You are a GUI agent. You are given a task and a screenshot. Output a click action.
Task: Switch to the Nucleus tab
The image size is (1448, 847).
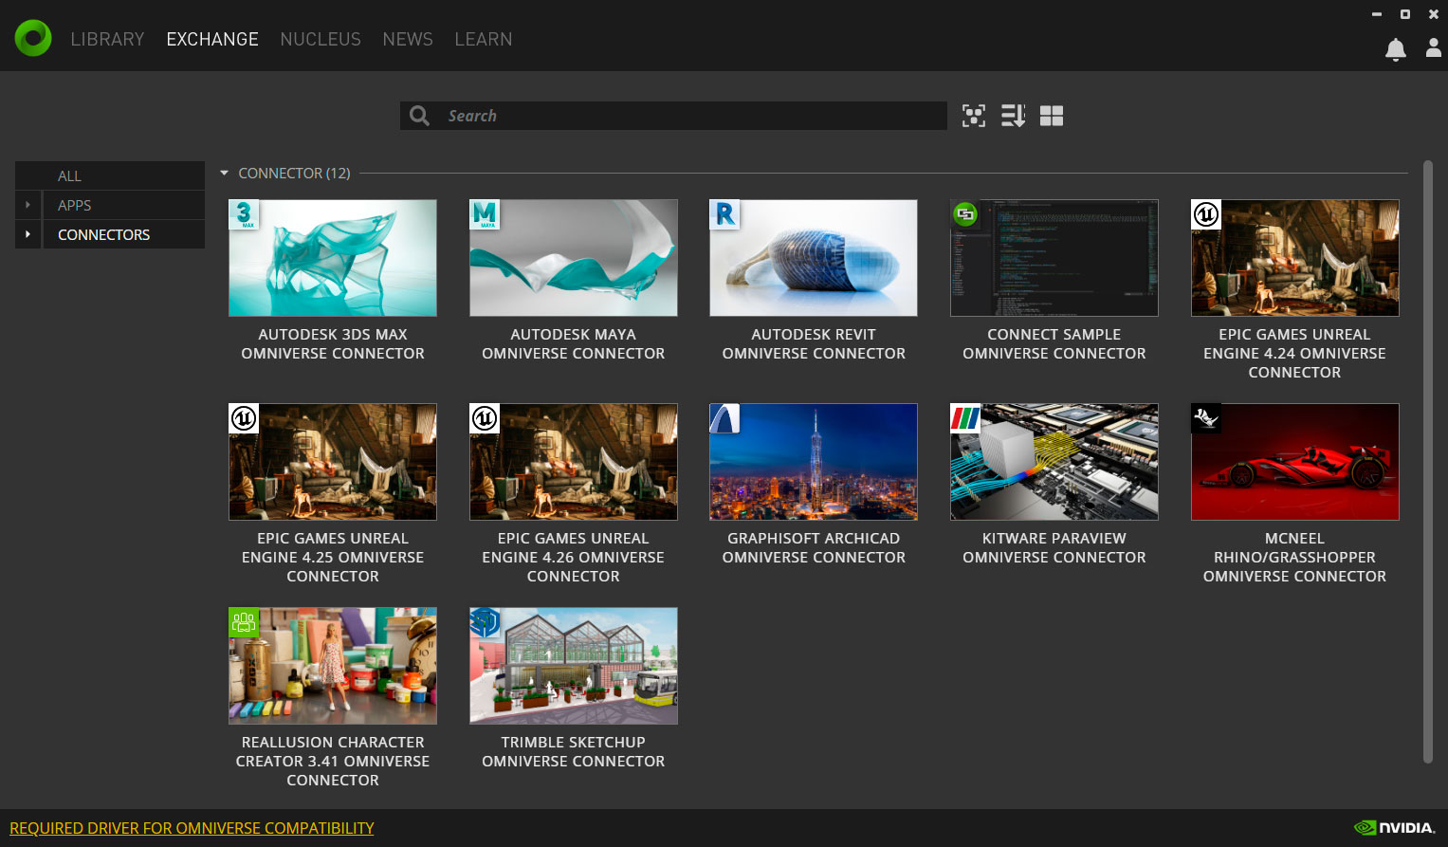321,39
